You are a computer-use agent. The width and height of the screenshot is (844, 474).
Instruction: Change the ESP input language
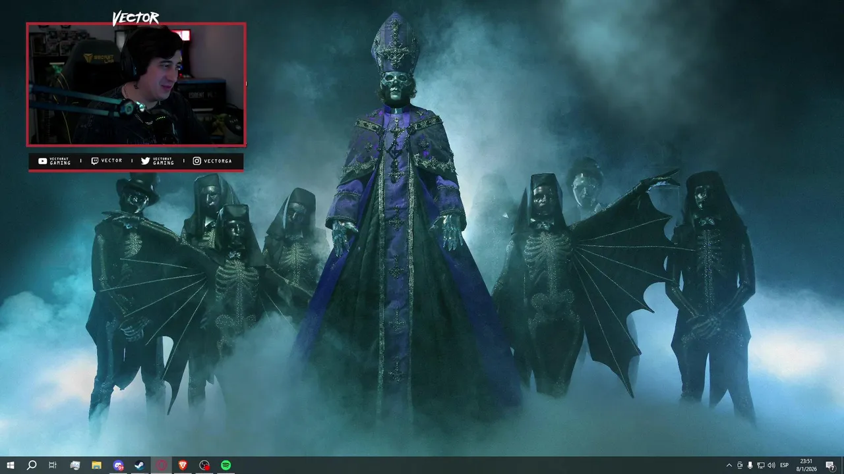tap(785, 465)
